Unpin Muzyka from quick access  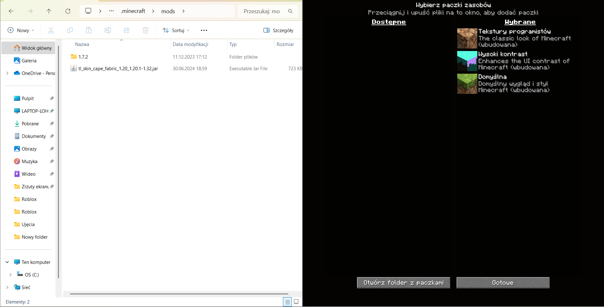point(52,161)
